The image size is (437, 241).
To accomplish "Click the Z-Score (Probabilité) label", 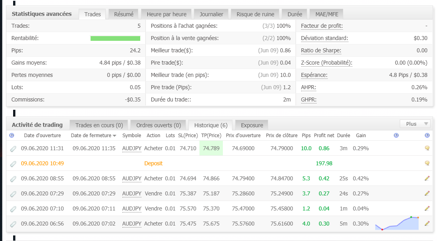I will 327,63.
